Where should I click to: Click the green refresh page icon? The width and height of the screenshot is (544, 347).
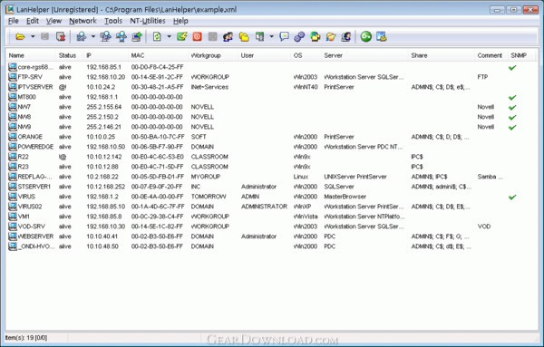157,36
